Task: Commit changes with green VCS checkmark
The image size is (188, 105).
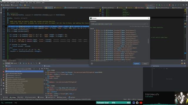Action: click(178, 5)
